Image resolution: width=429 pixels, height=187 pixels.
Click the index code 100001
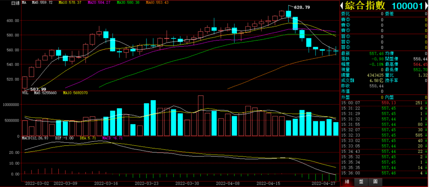(408, 6)
